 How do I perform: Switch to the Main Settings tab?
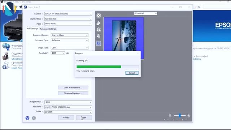click(x=32, y=29)
